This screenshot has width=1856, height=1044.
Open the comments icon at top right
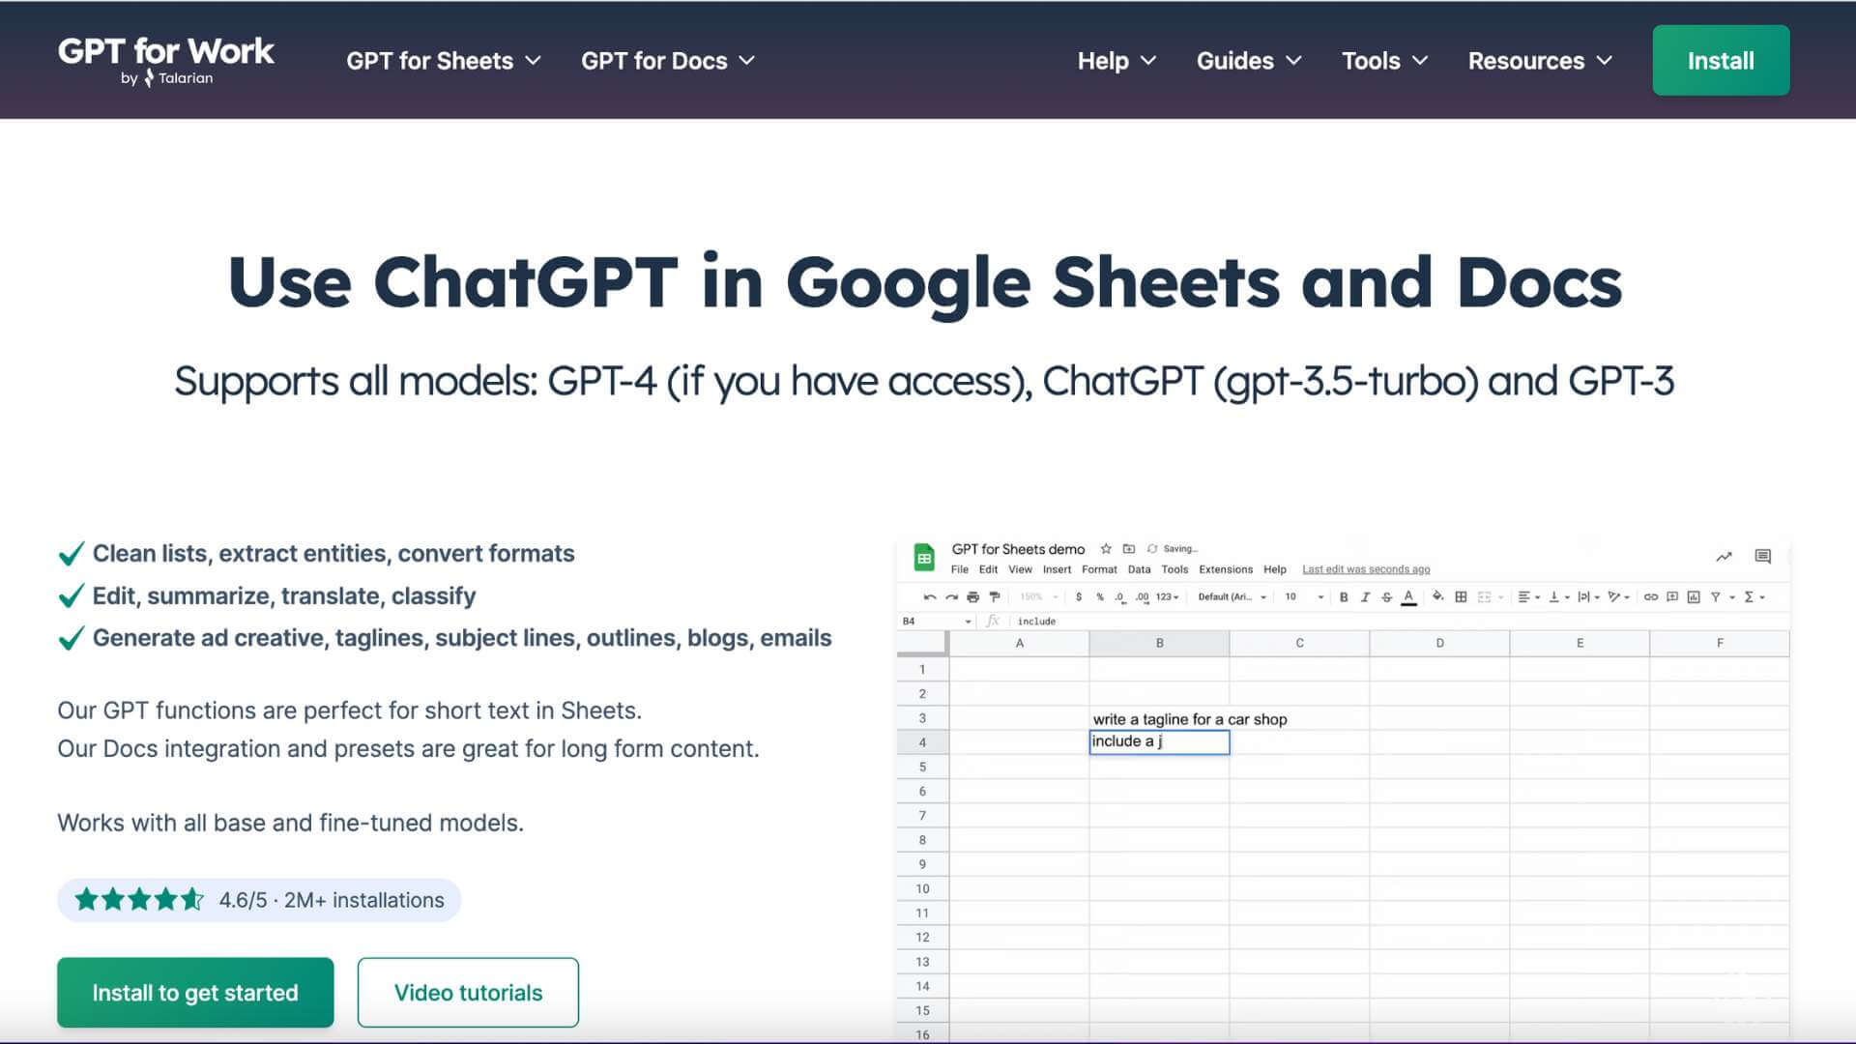[x=1762, y=557]
